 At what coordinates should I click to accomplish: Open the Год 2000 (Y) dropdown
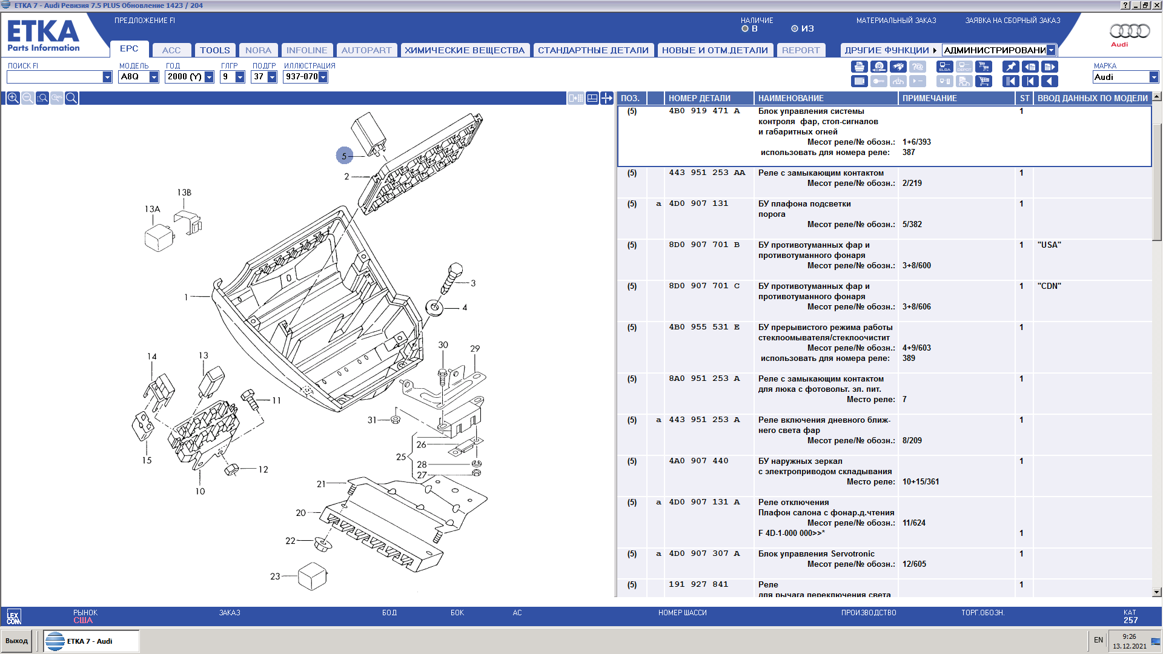point(209,77)
